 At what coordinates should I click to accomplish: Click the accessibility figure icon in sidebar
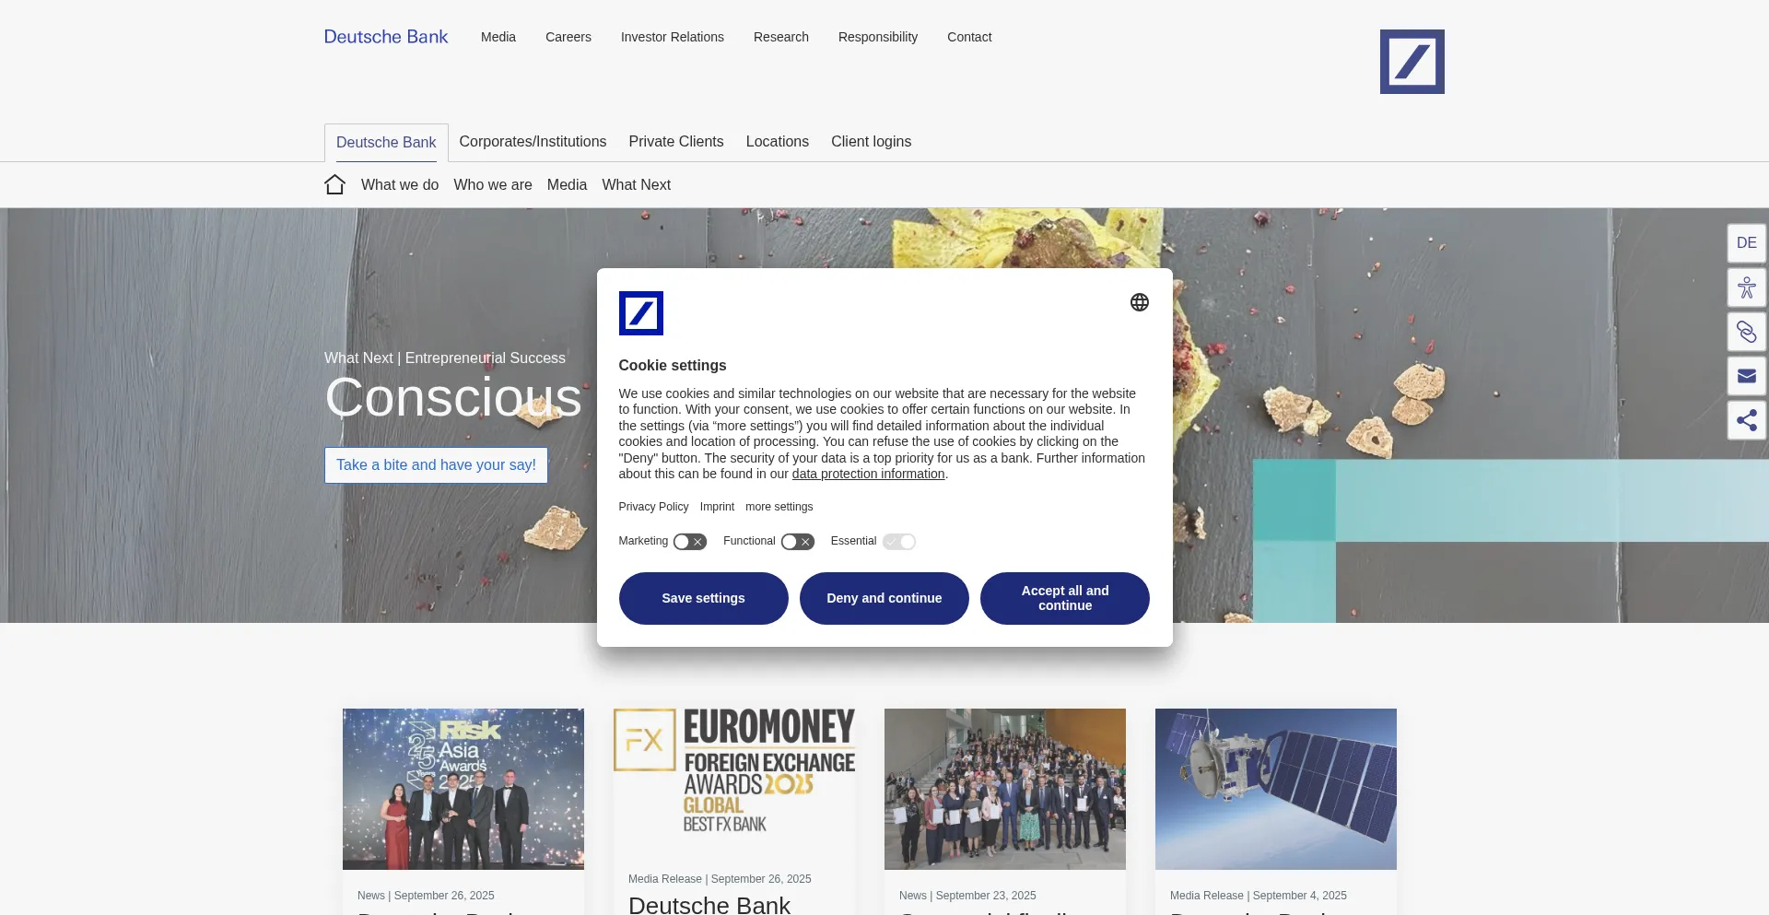coord(1746,288)
